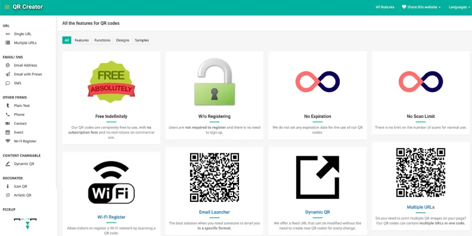Image resolution: width=472 pixels, height=236 pixels.
Task: Click the Plain Text icon
Action: (8, 106)
